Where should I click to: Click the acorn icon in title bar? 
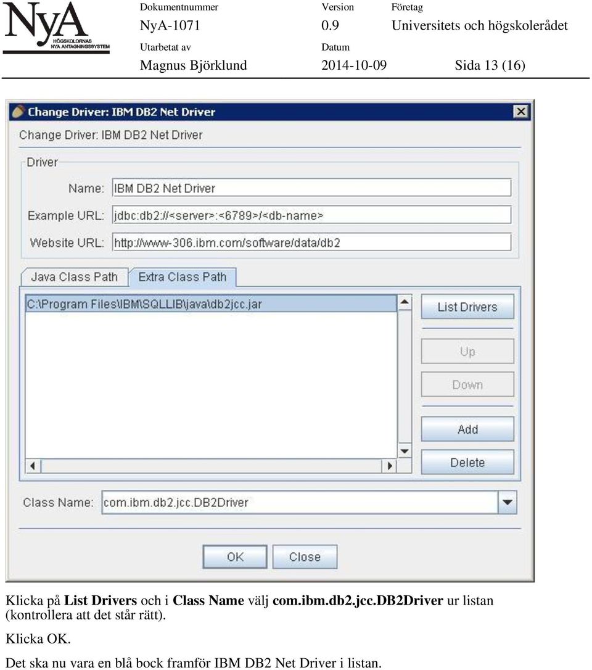[x=18, y=112]
